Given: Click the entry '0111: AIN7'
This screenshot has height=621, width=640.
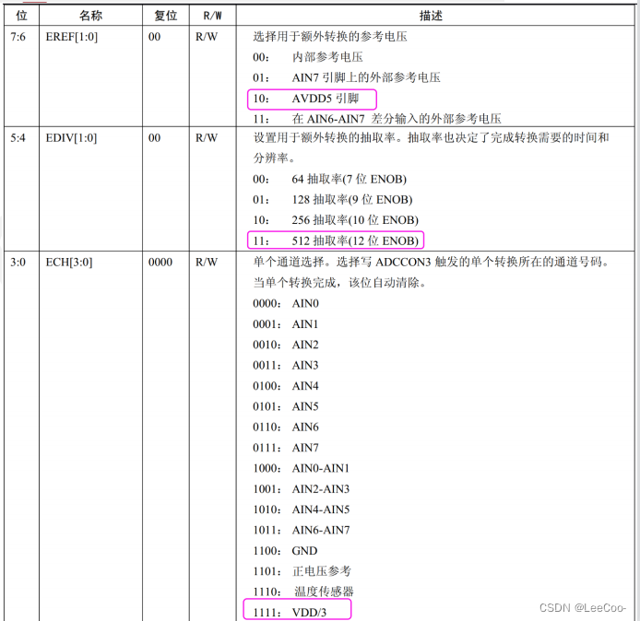Looking at the screenshot, I should coord(286,448).
